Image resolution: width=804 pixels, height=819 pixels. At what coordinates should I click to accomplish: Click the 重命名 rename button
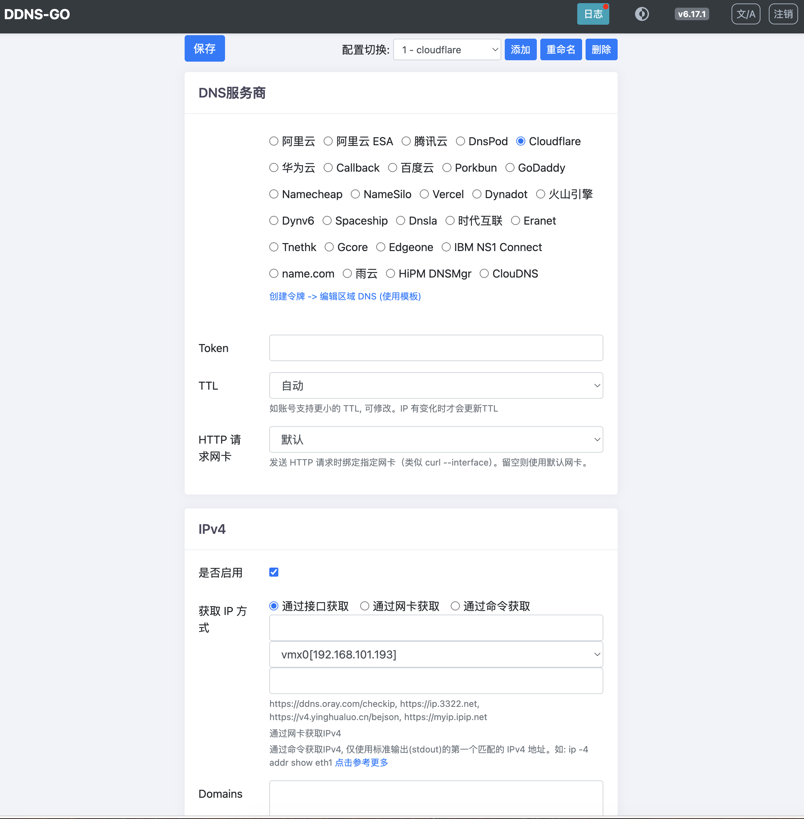(561, 49)
